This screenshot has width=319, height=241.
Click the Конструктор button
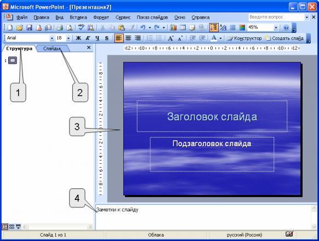(x=244, y=38)
